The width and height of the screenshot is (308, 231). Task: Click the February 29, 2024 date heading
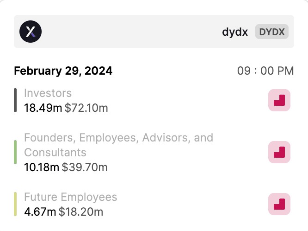pyautogui.click(x=63, y=71)
